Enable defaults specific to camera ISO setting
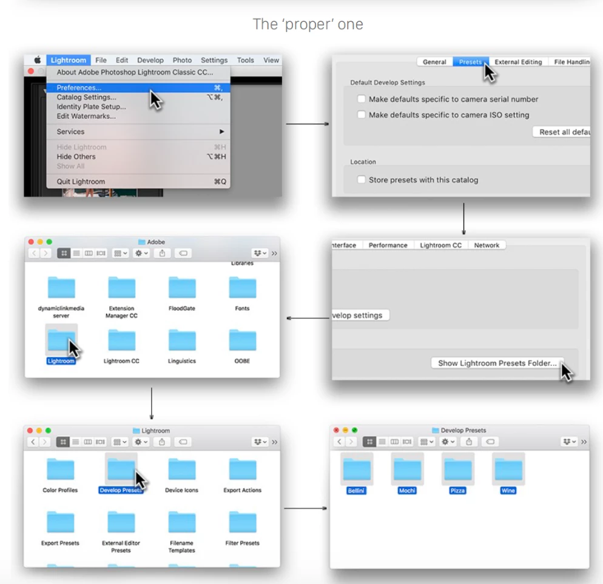The height and width of the screenshot is (584, 603). 361,114
